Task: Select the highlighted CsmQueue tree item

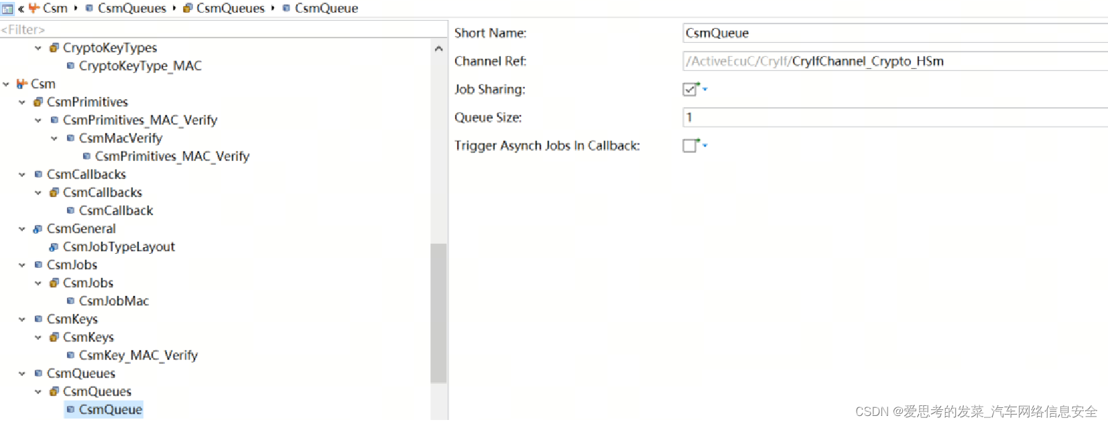Action: [x=111, y=409]
